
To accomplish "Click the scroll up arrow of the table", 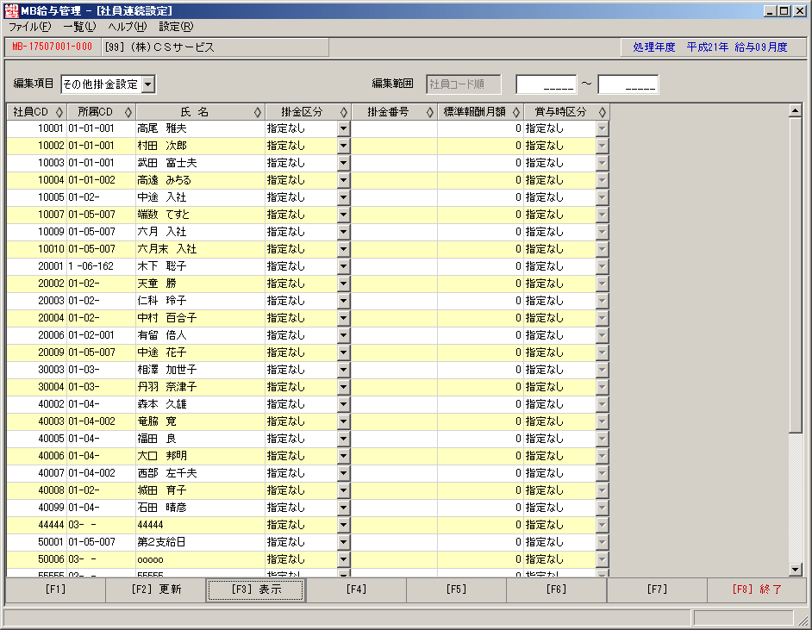I will point(796,110).
